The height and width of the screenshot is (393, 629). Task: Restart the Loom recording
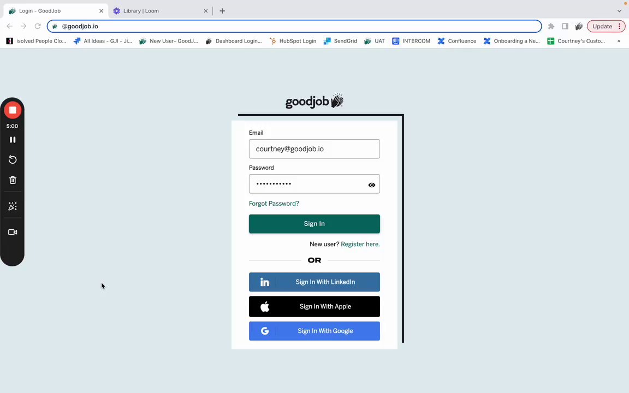(x=13, y=159)
